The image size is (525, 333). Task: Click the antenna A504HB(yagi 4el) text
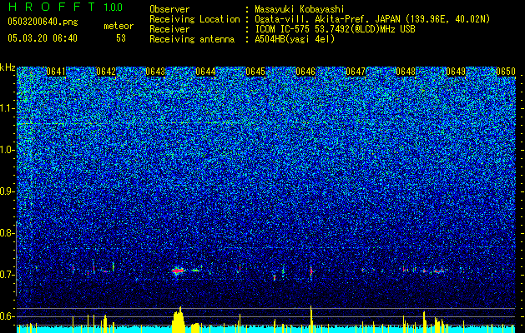(295, 39)
